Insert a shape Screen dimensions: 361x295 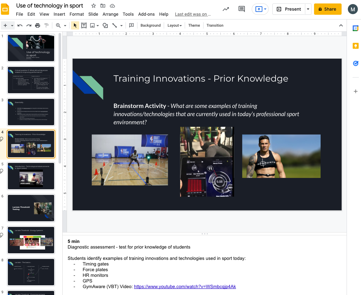coord(105,25)
